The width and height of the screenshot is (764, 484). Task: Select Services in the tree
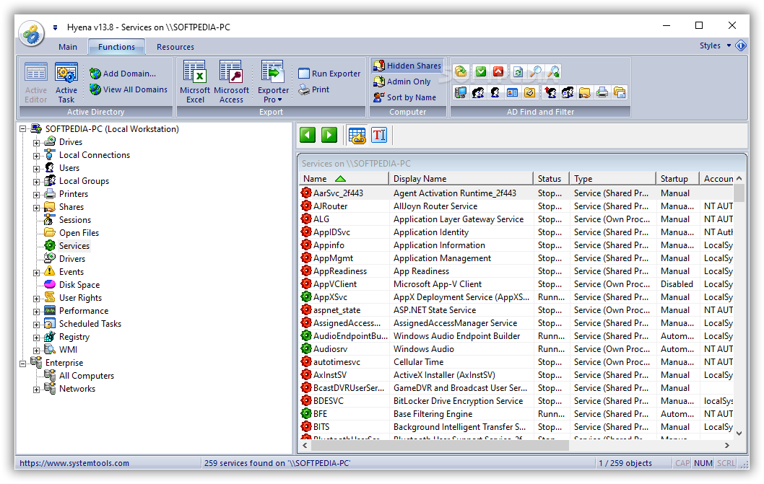point(74,246)
